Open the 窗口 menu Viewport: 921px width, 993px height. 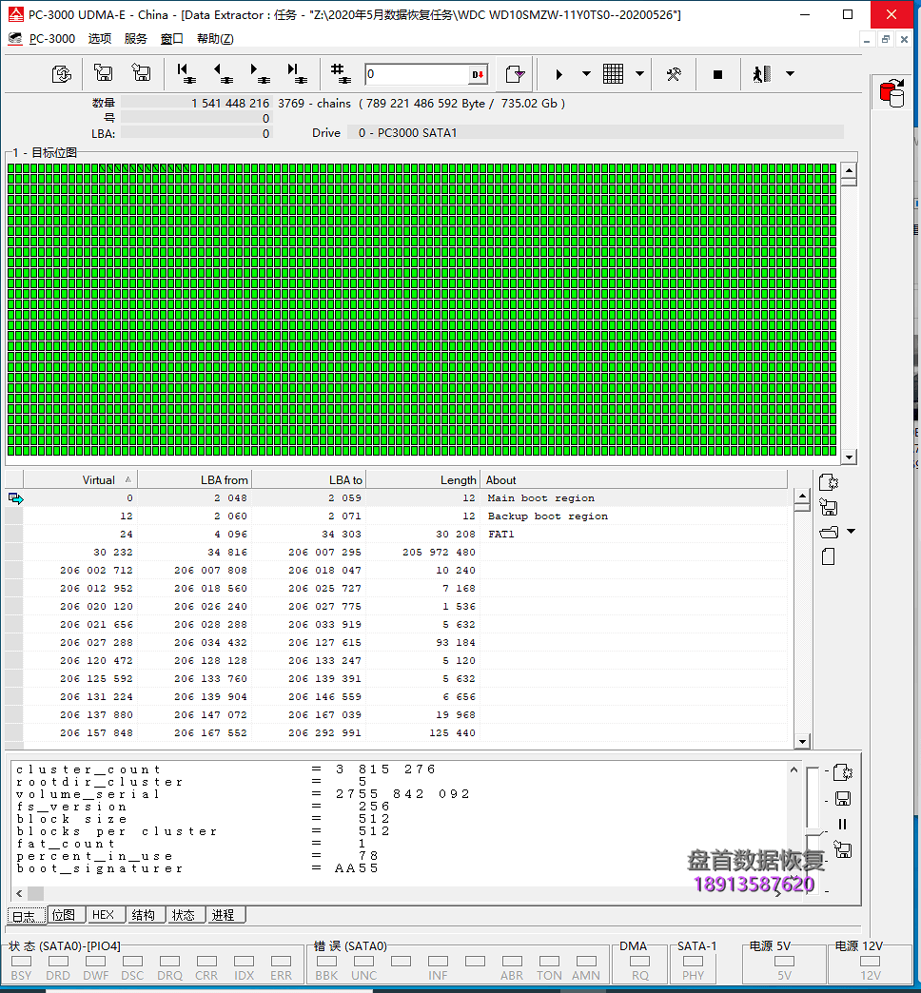pyautogui.click(x=171, y=39)
